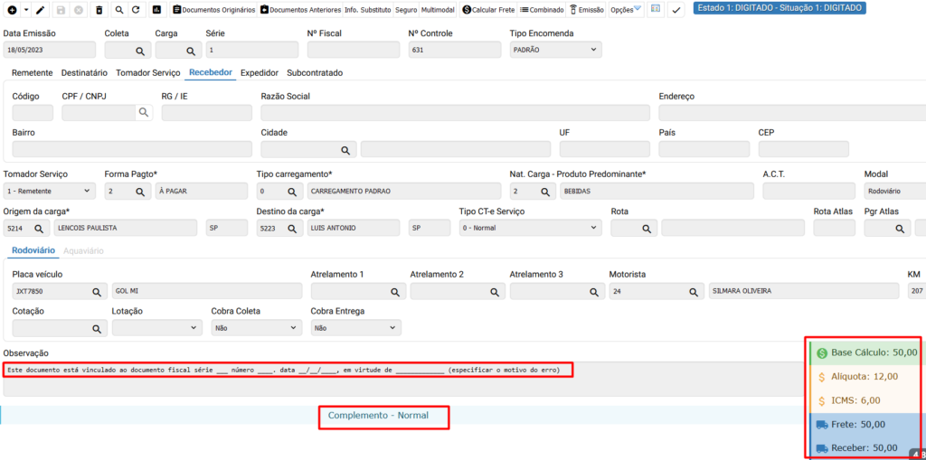This screenshot has height=460, width=926.
Task: Search vehicle with Placa veículo magnifier
Action: point(97,292)
